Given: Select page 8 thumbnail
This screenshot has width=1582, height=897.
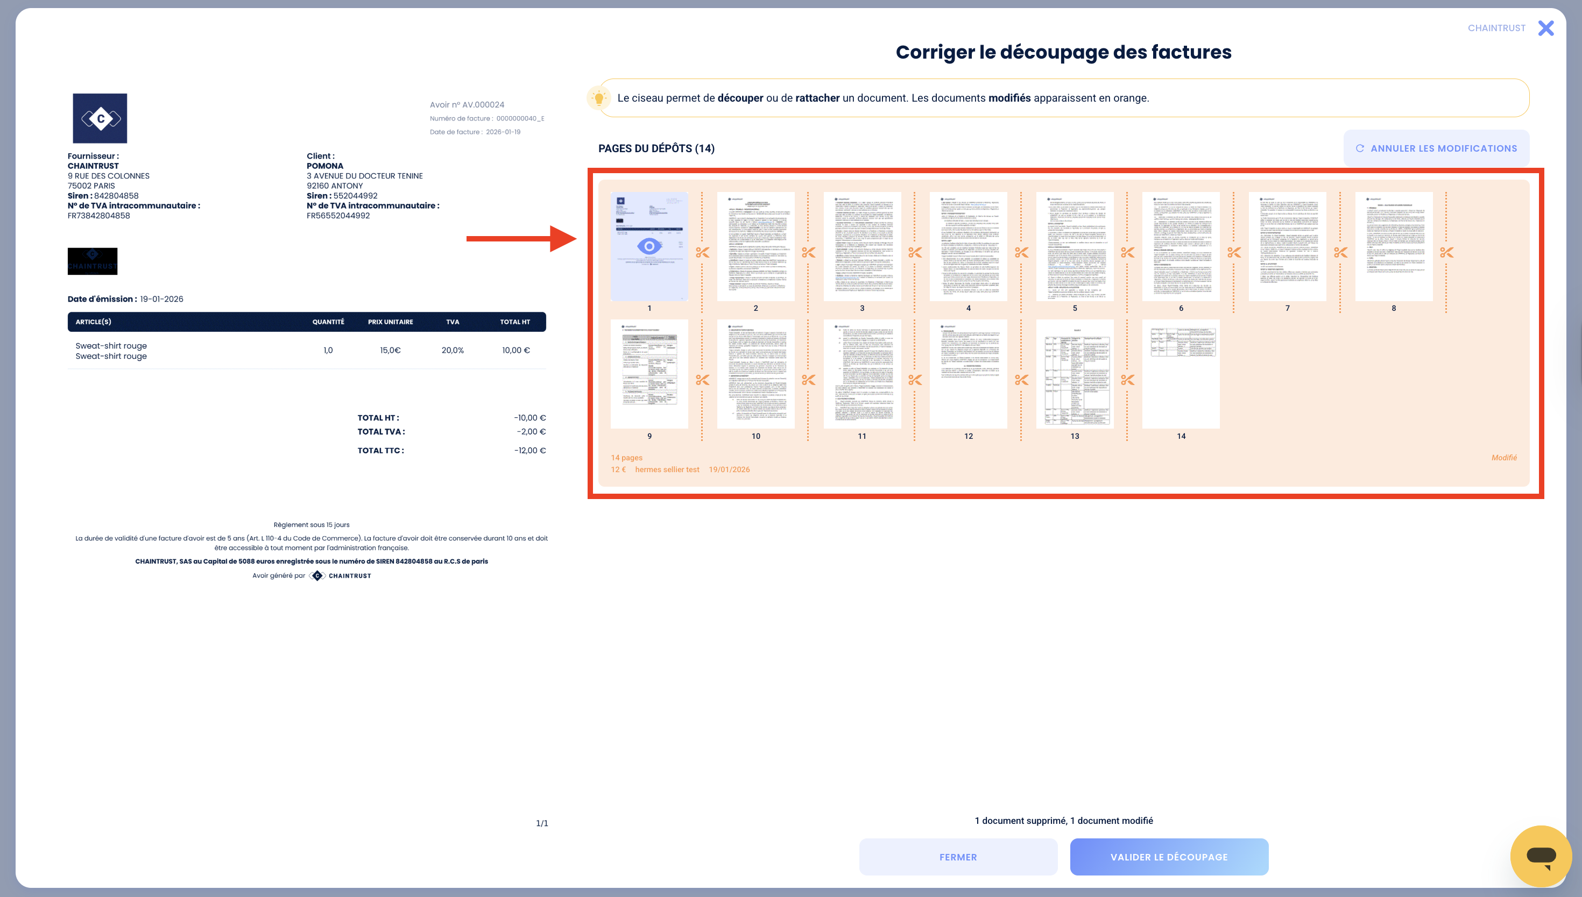Looking at the screenshot, I should [1394, 246].
